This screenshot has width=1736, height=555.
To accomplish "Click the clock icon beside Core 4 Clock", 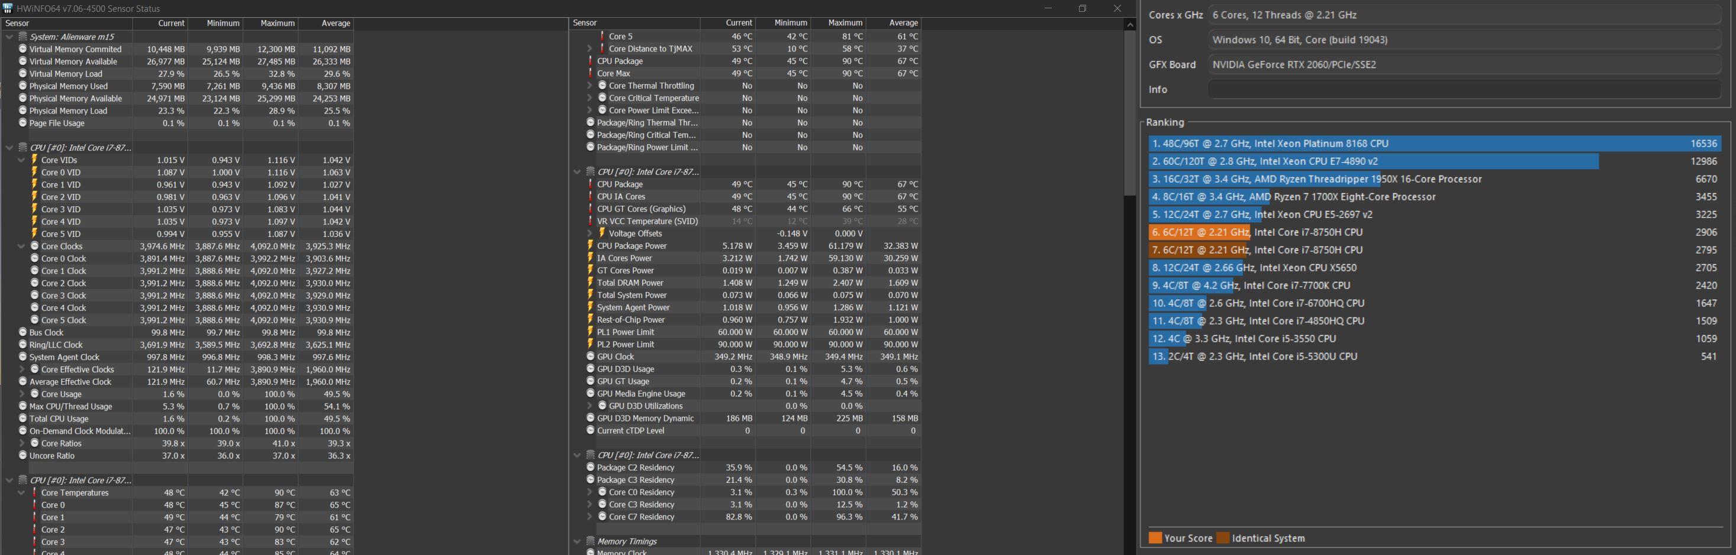I will [x=34, y=307].
